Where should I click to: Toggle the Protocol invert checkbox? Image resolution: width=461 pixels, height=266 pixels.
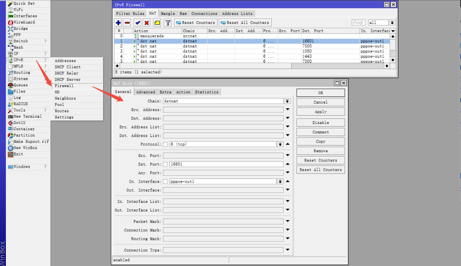tap(165, 144)
